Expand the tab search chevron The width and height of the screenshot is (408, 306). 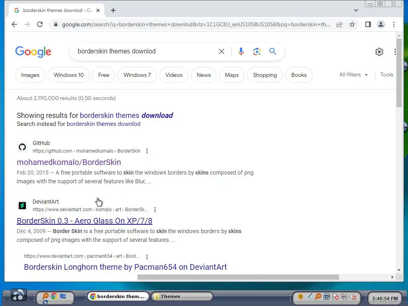point(356,10)
